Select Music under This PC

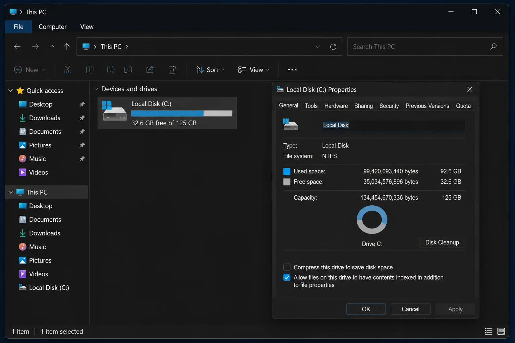tap(46, 247)
